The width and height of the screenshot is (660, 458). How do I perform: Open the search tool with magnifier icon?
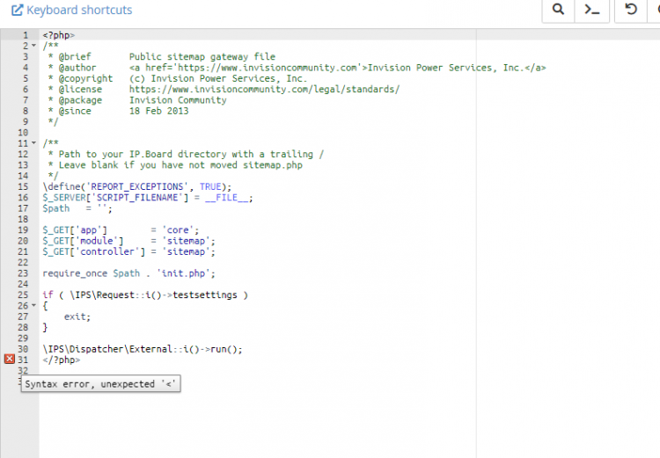coord(558,10)
